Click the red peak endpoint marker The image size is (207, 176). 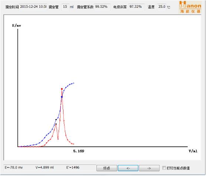click(62, 89)
